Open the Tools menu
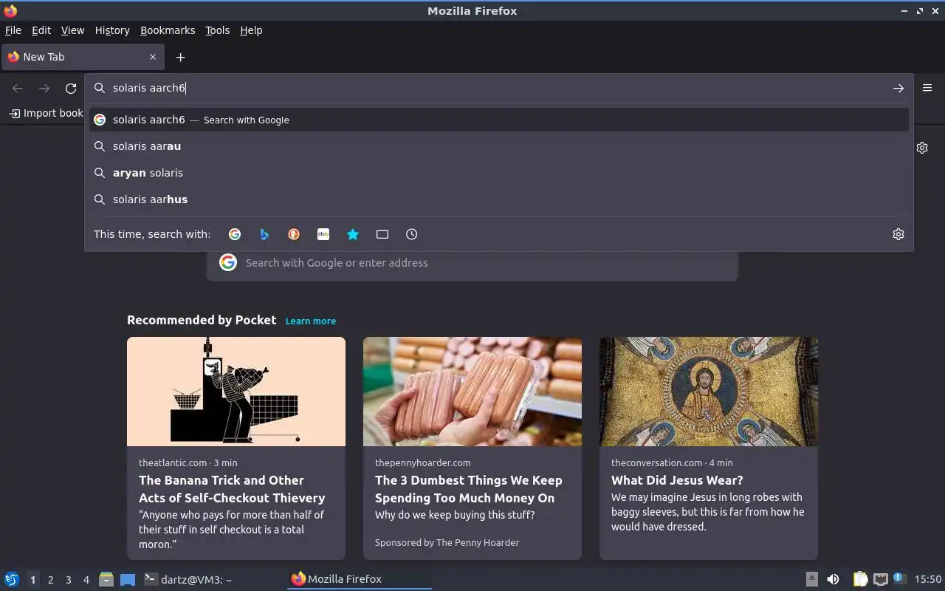The image size is (945, 591). click(x=217, y=30)
